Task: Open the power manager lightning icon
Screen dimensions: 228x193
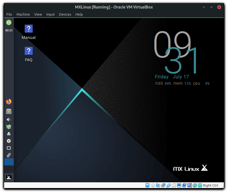Action: 9,141
